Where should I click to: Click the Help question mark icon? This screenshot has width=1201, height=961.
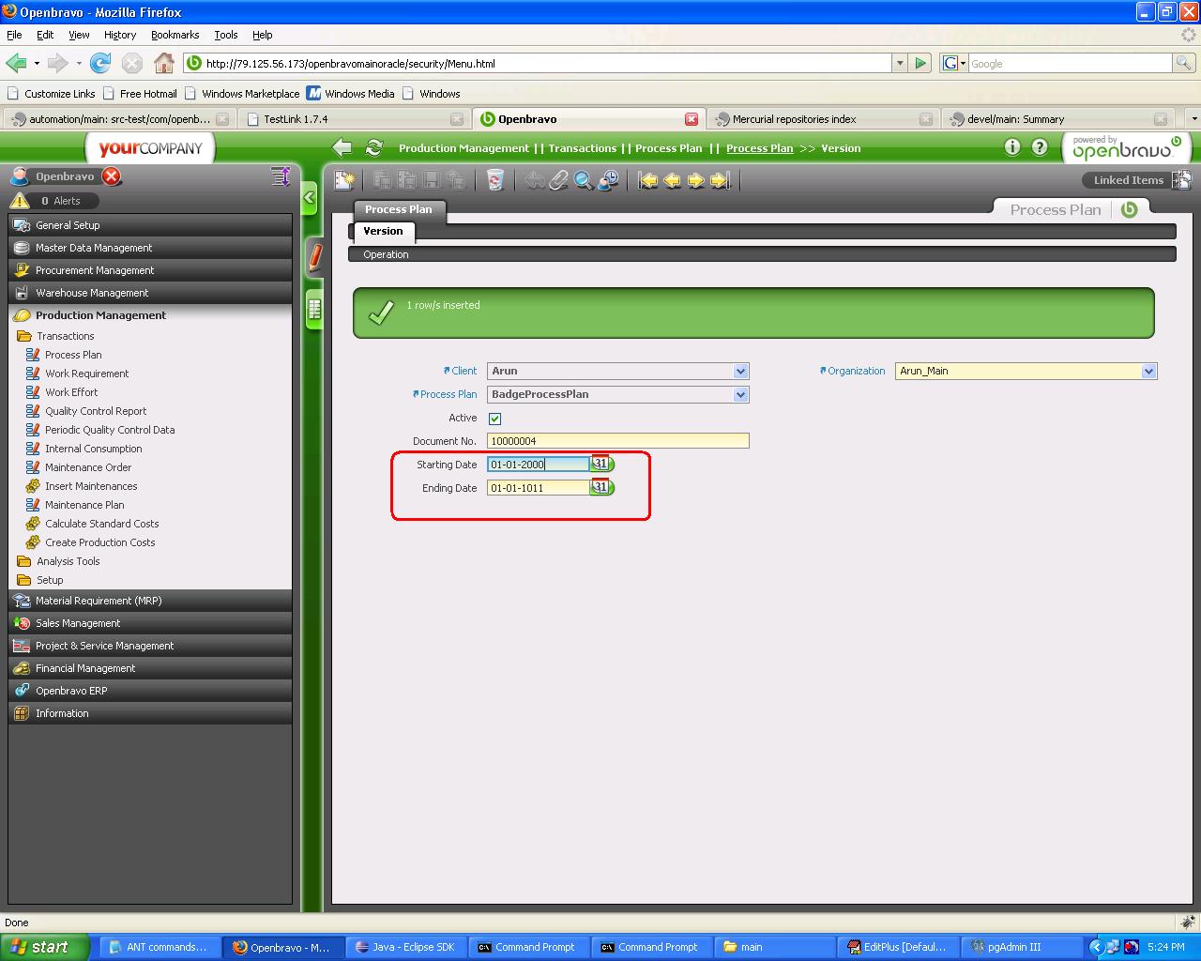[x=1040, y=147]
